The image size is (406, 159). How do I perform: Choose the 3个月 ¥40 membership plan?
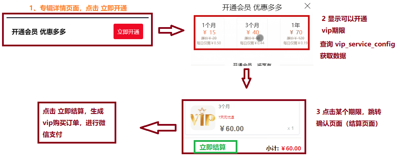pos(252,33)
